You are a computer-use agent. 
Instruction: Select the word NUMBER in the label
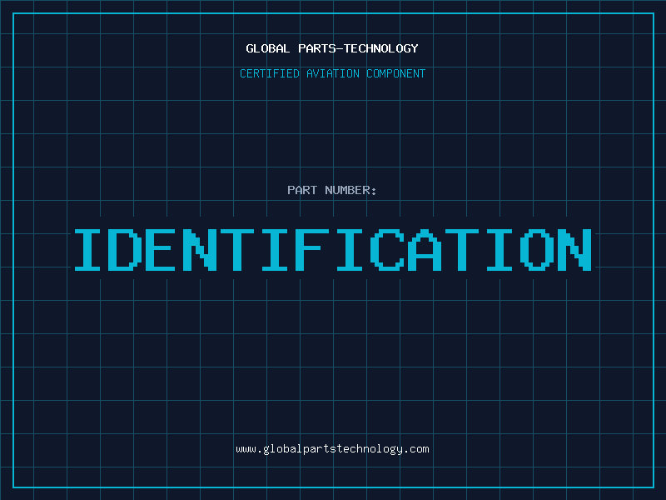click(x=348, y=191)
